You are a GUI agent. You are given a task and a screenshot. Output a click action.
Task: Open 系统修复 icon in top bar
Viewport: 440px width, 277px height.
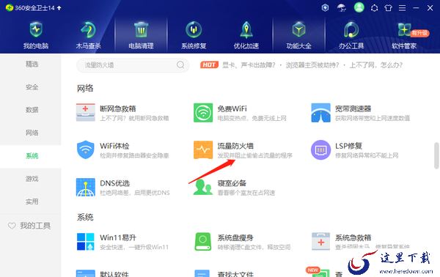tap(194, 30)
